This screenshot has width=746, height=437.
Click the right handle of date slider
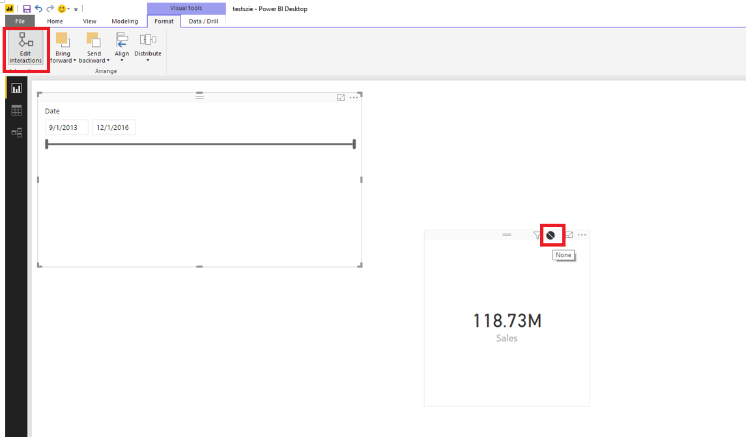pyautogui.click(x=354, y=143)
